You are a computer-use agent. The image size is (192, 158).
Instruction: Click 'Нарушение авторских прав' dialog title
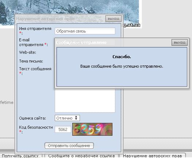(45, 19)
